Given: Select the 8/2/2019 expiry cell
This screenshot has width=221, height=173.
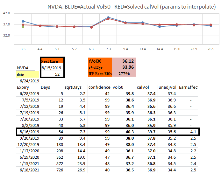Looking at the screenshot, I should click(x=28, y=125).
